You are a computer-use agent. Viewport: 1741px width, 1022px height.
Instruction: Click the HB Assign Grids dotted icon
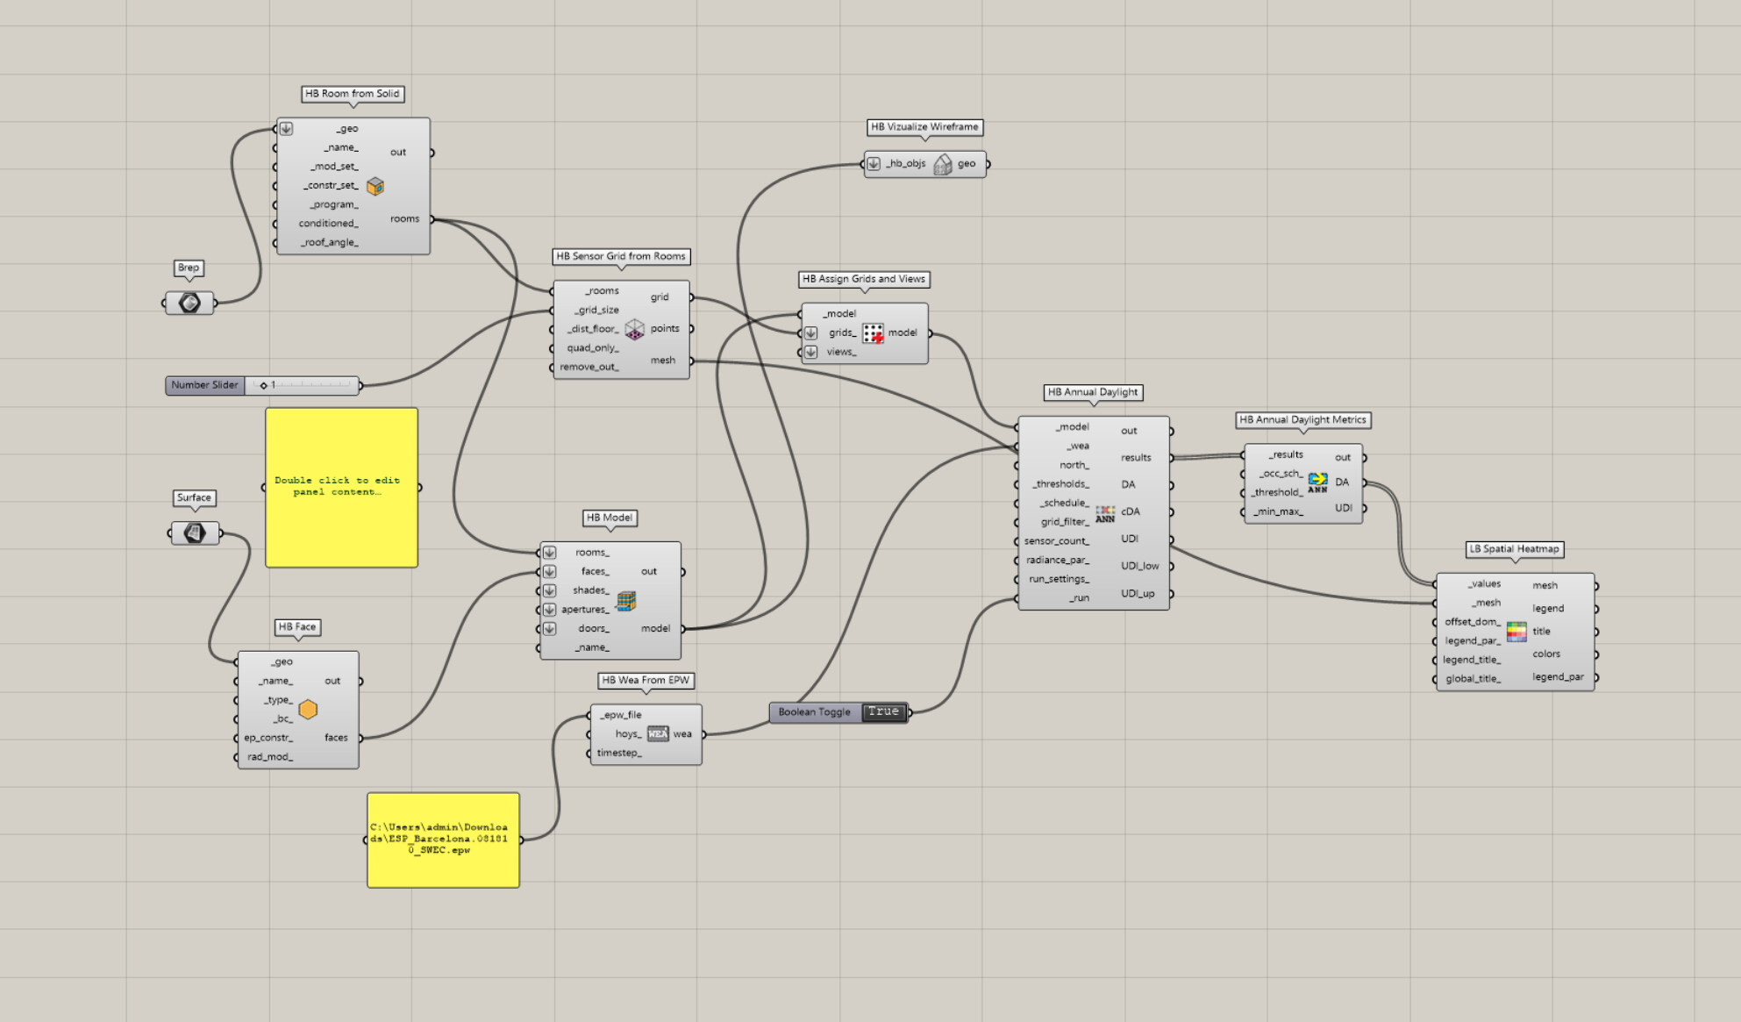pos(873,333)
